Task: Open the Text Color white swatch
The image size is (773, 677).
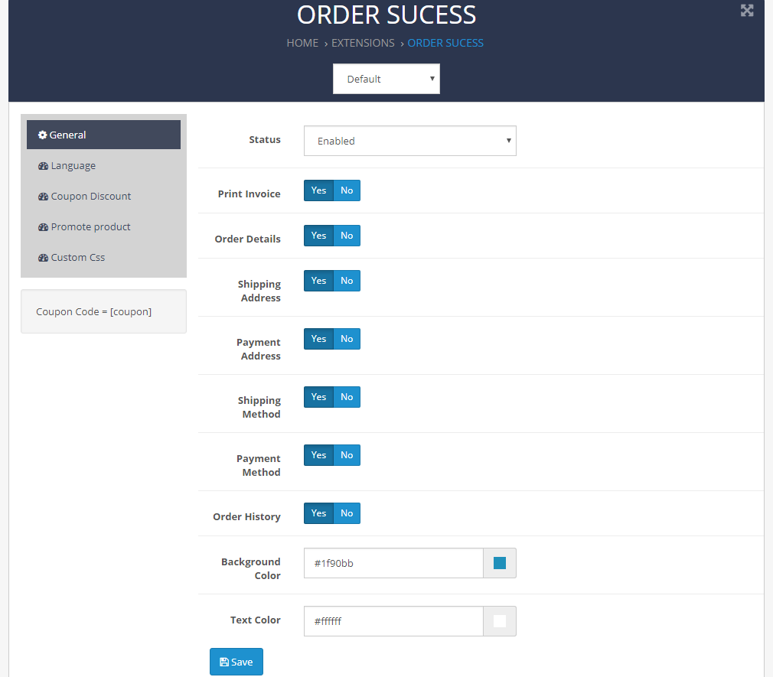Action: coord(500,621)
